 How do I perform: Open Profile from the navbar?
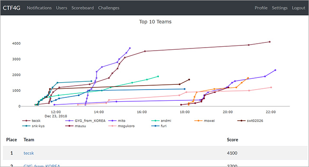pyautogui.click(x=261, y=8)
